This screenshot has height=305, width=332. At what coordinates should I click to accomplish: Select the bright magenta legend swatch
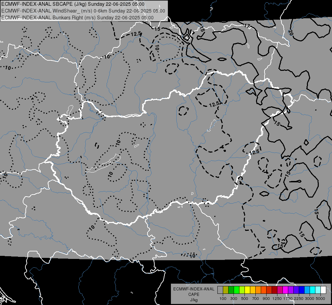click(286, 290)
